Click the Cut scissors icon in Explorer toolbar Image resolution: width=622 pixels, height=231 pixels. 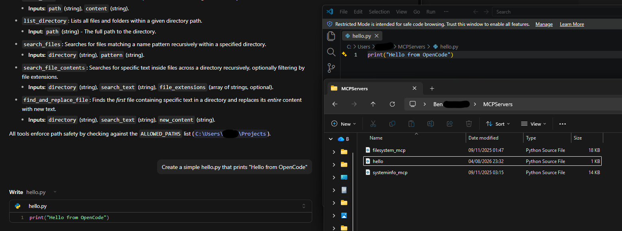(x=373, y=124)
